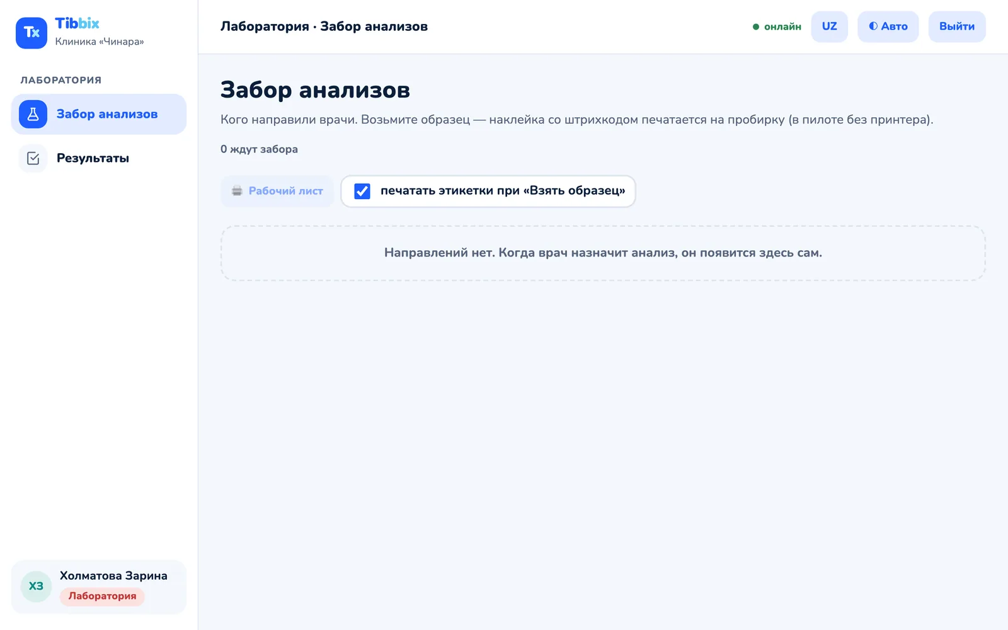The height and width of the screenshot is (630, 1008).
Task: Uncheck печатать этикетки при «Взять образец»
Action: click(x=362, y=191)
